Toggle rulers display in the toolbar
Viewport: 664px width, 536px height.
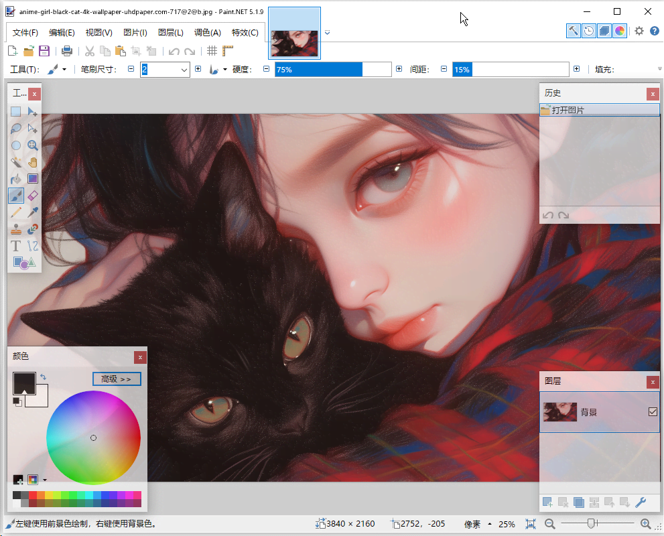tap(228, 51)
